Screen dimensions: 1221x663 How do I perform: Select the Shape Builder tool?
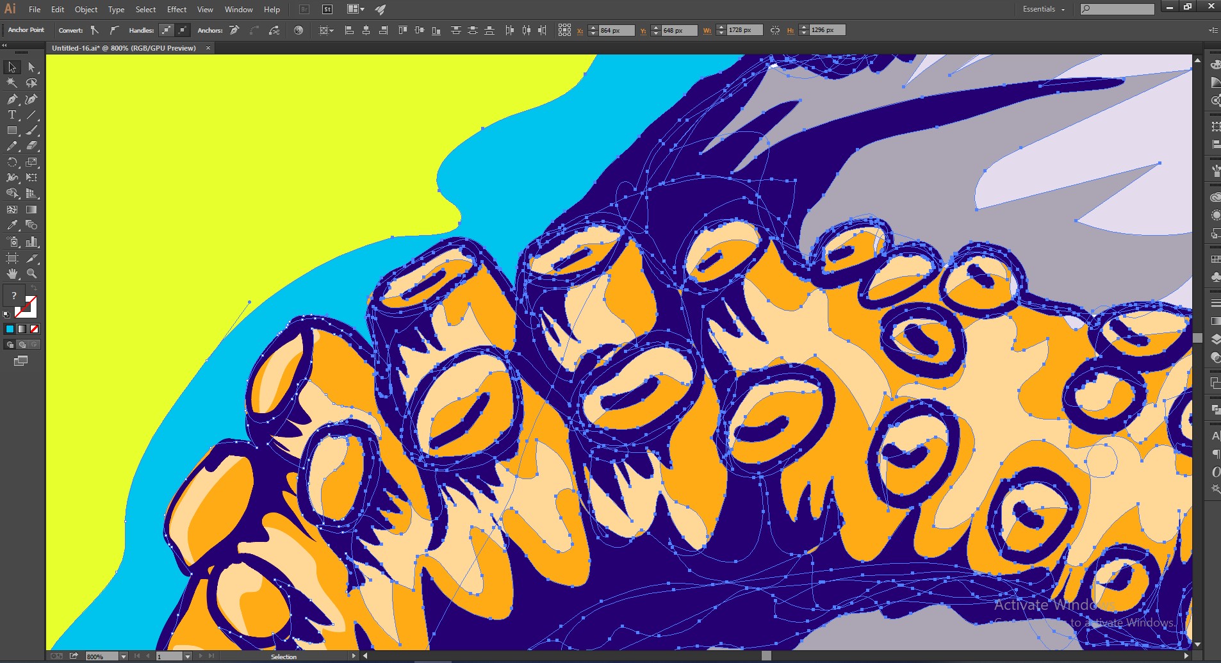click(x=12, y=193)
